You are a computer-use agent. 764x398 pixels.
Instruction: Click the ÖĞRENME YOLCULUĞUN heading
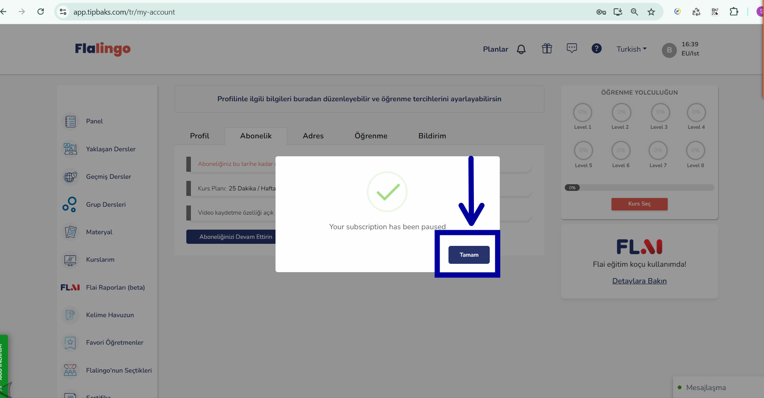pos(639,93)
